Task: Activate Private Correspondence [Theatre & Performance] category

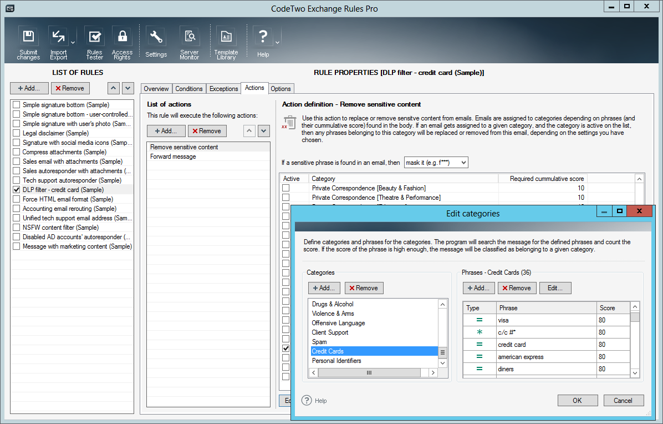Action: (x=286, y=197)
